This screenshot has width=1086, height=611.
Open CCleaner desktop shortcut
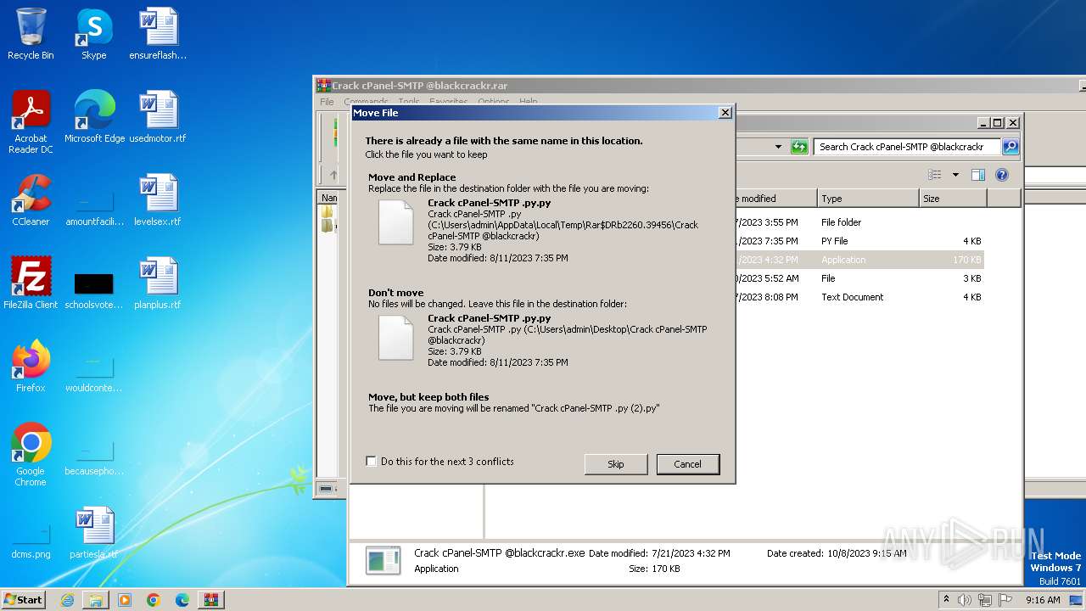pyautogui.click(x=31, y=200)
